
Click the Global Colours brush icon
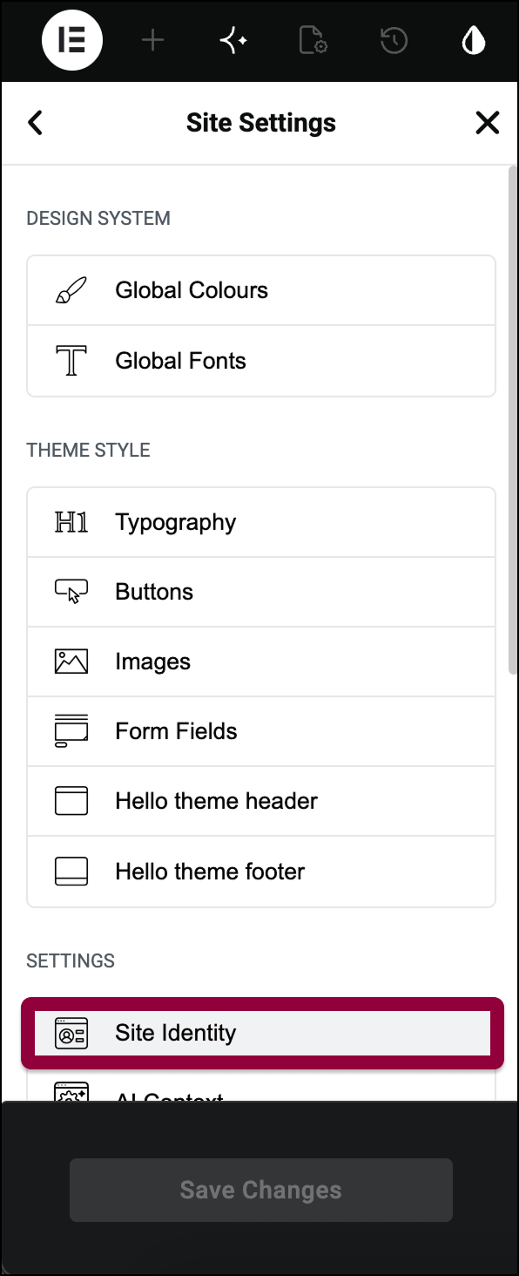pyautogui.click(x=71, y=290)
